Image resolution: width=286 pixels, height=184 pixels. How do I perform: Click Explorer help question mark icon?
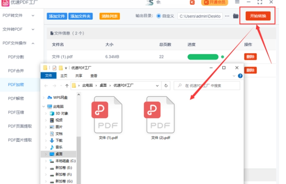240,76
